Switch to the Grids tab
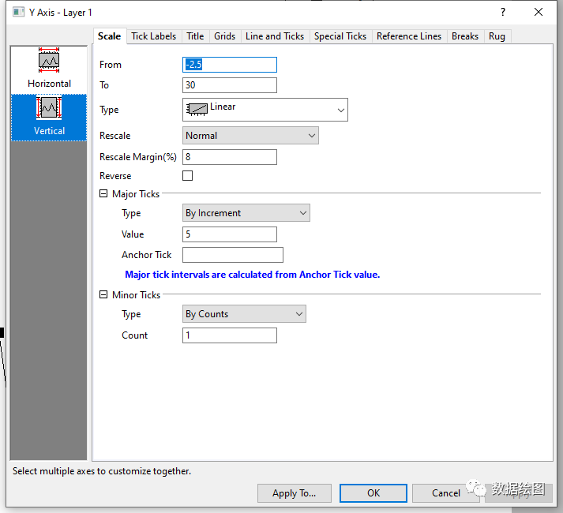Viewport: 563px width, 513px height. [225, 36]
